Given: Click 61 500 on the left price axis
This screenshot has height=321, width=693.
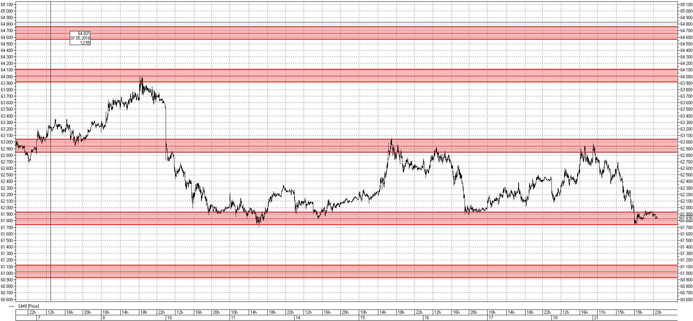Looking at the screenshot, I should coord(7,240).
